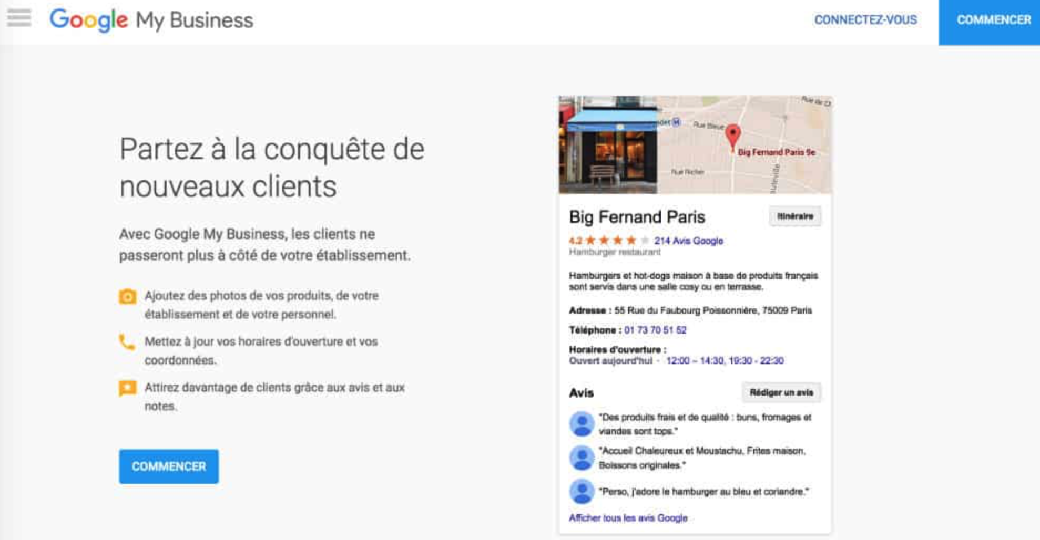Click the 'Avec Google My Business' subtitle paragraph
1040x540 pixels.
click(264, 244)
